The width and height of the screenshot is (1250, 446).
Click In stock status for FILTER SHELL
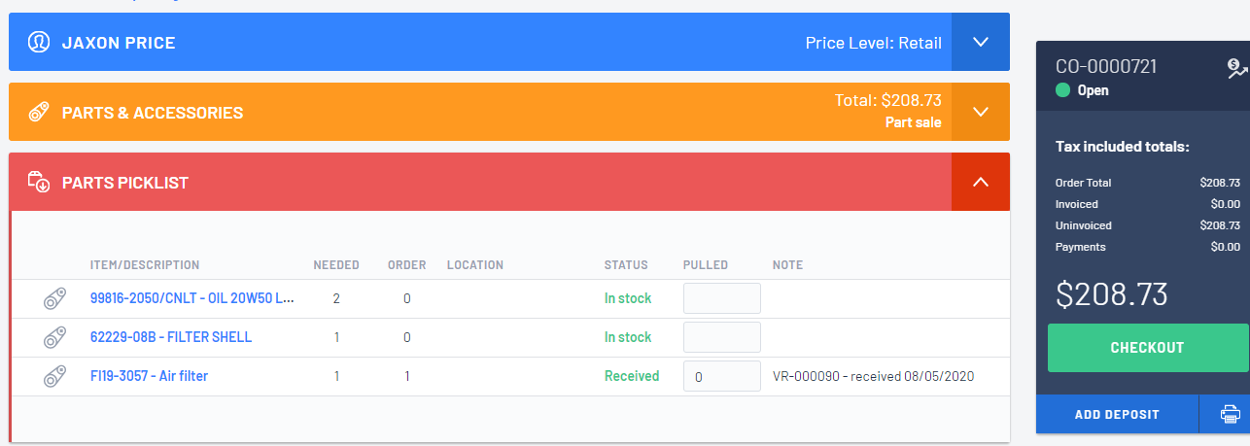pos(628,337)
